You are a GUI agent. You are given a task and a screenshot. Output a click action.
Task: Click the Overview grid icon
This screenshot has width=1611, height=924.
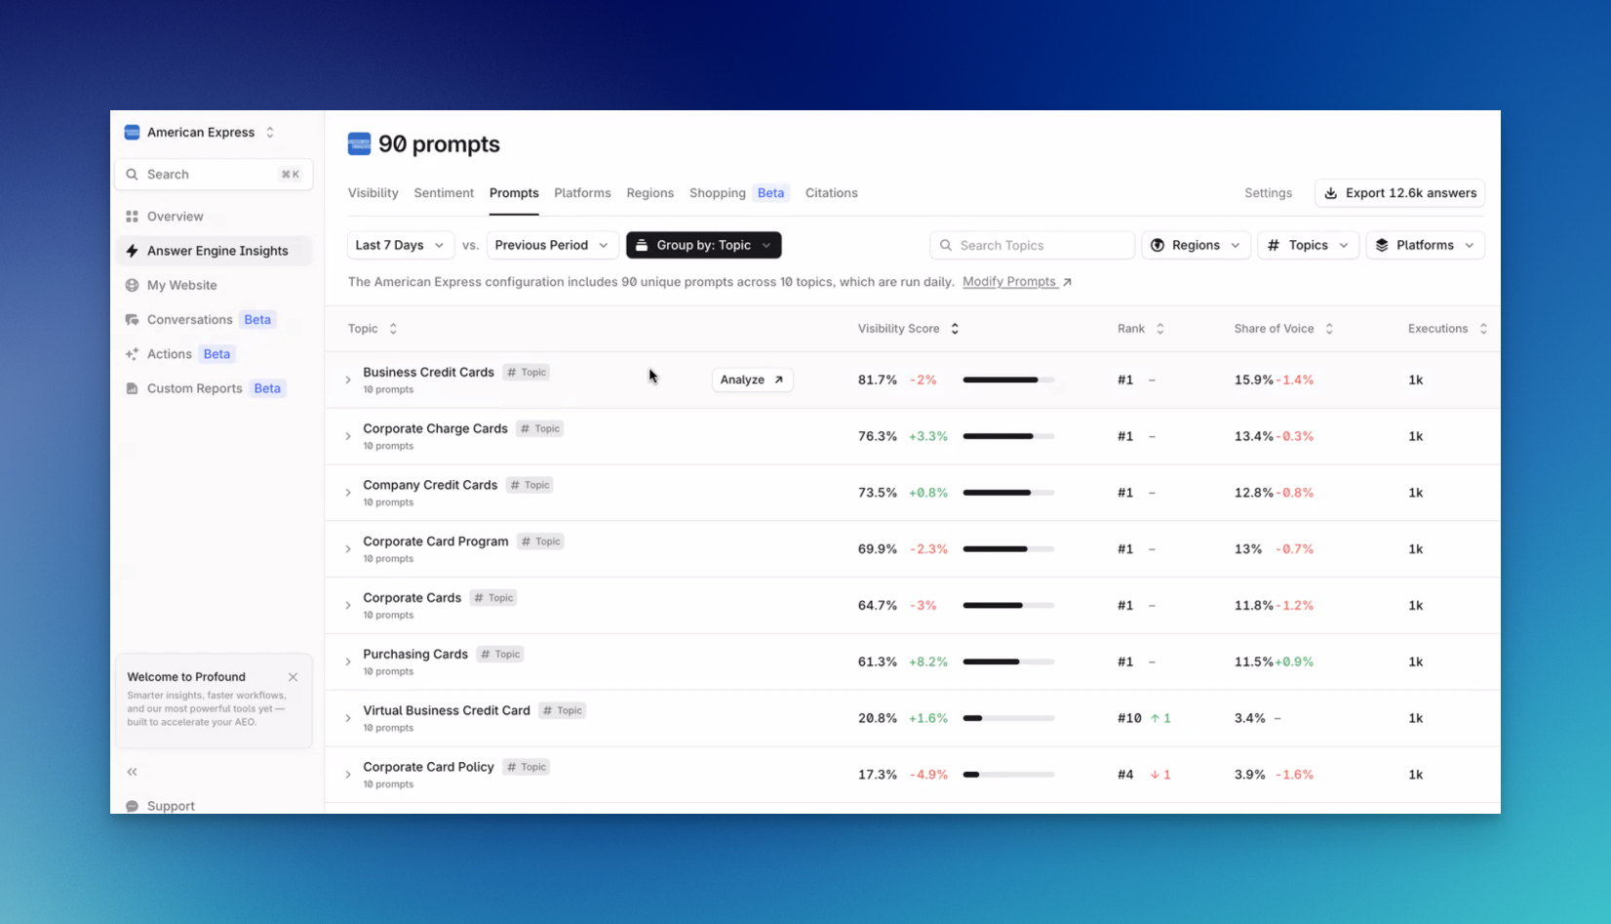pyautogui.click(x=132, y=217)
